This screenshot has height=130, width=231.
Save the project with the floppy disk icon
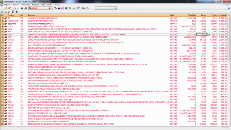[22, 8]
